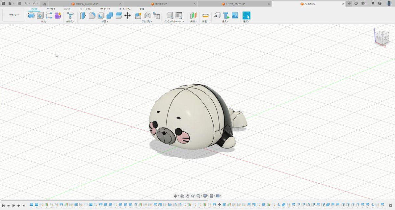
Task: Activate the Select tool
Action: pos(246,15)
